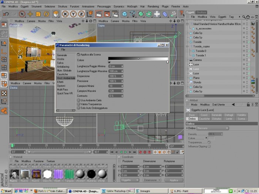Screen dimensions: 259x194
Task: Select the Move tool cross icon
Action: coord(30,14)
